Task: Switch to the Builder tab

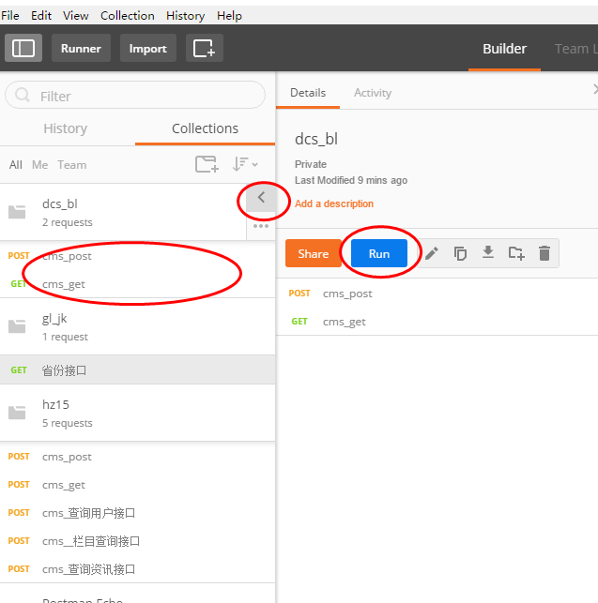Action: click(504, 49)
